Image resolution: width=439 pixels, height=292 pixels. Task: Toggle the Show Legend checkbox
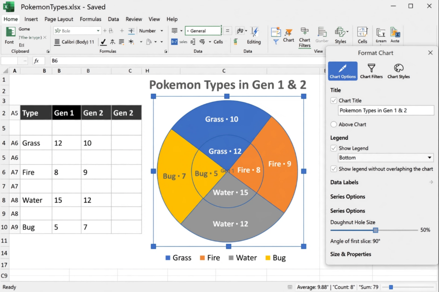coord(334,148)
